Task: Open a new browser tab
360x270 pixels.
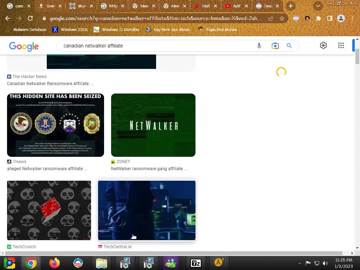Action: pyautogui.click(x=291, y=6)
